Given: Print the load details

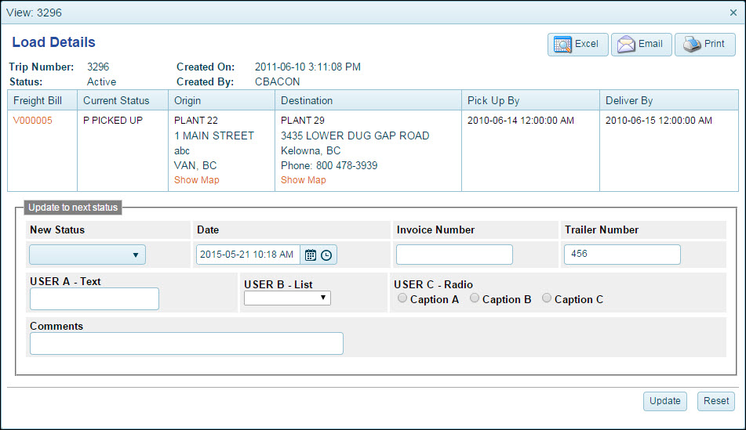Looking at the screenshot, I should [x=704, y=44].
